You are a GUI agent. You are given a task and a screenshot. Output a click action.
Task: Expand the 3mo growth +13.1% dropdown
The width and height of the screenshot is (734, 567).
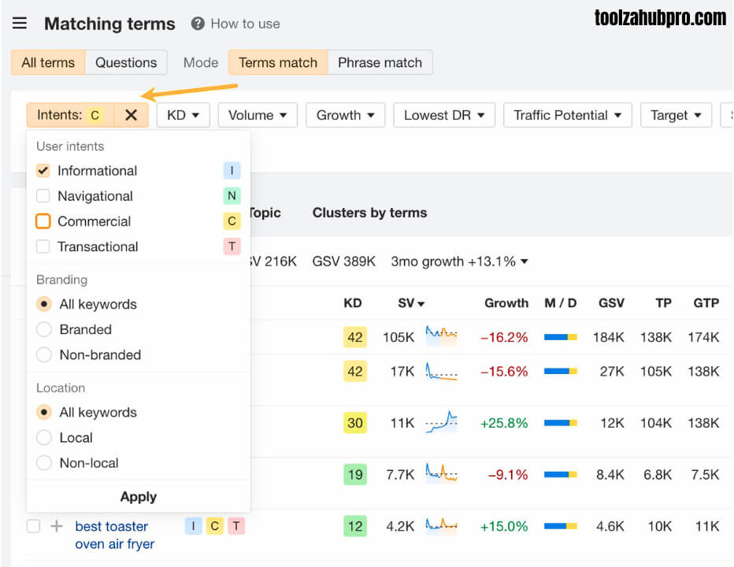tap(459, 261)
